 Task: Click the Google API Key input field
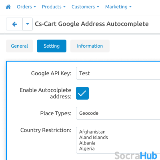[118, 73]
